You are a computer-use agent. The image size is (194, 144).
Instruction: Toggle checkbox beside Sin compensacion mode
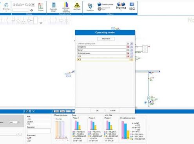click(x=131, y=53)
